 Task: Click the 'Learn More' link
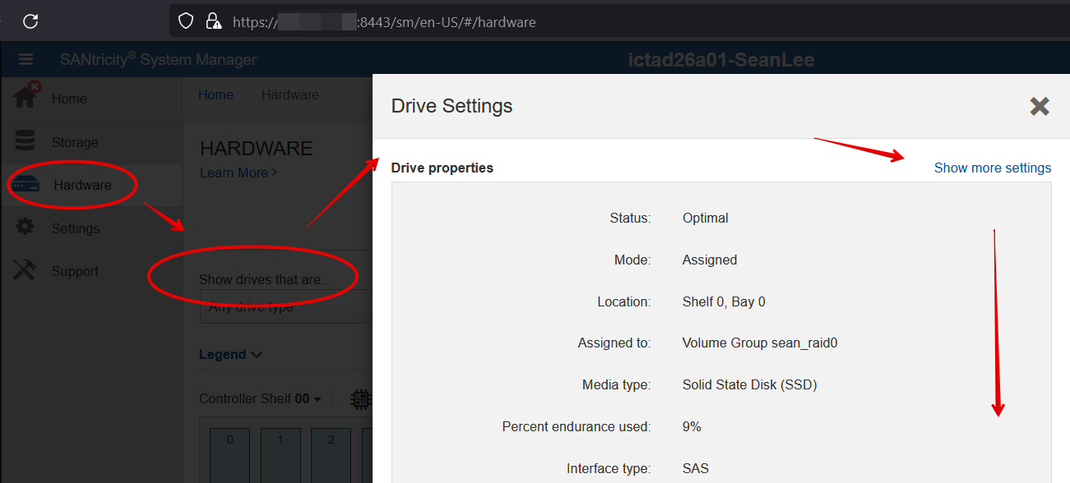click(238, 172)
